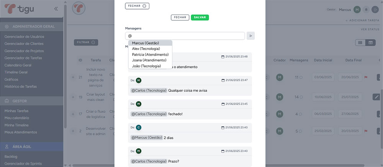Click the red flag on task 21
This screenshot has width=383, height=167.
366,77
